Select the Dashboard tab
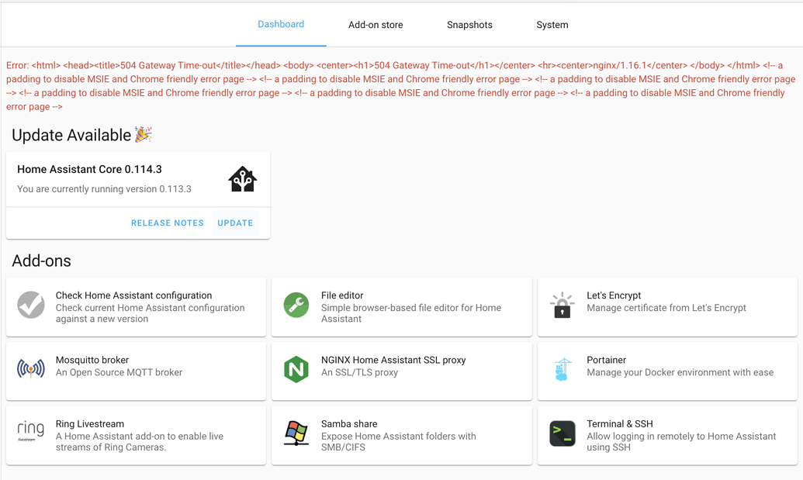This screenshot has height=480, width=803. [281, 24]
